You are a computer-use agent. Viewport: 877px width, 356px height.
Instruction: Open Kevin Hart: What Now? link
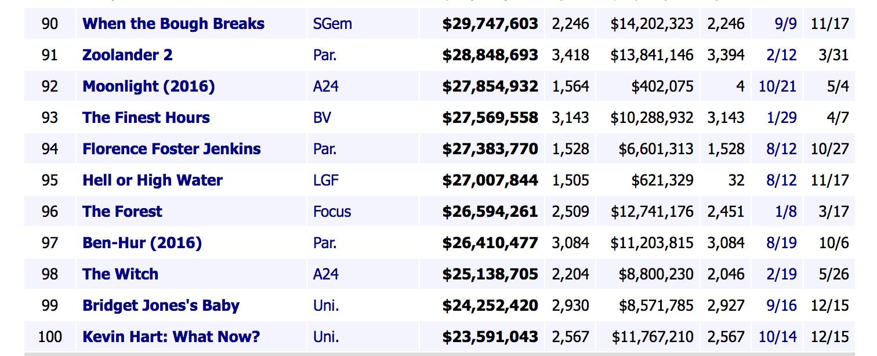pyautogui.click(x=171, y=337)
